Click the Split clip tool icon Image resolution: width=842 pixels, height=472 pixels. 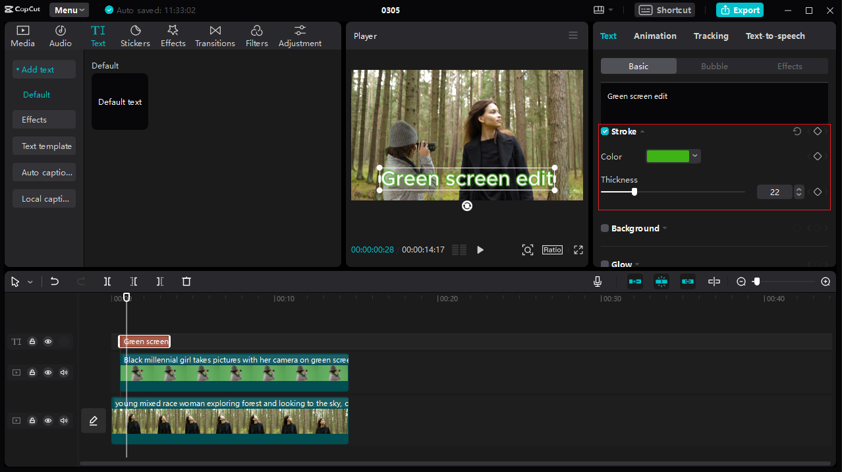(107, 281)
